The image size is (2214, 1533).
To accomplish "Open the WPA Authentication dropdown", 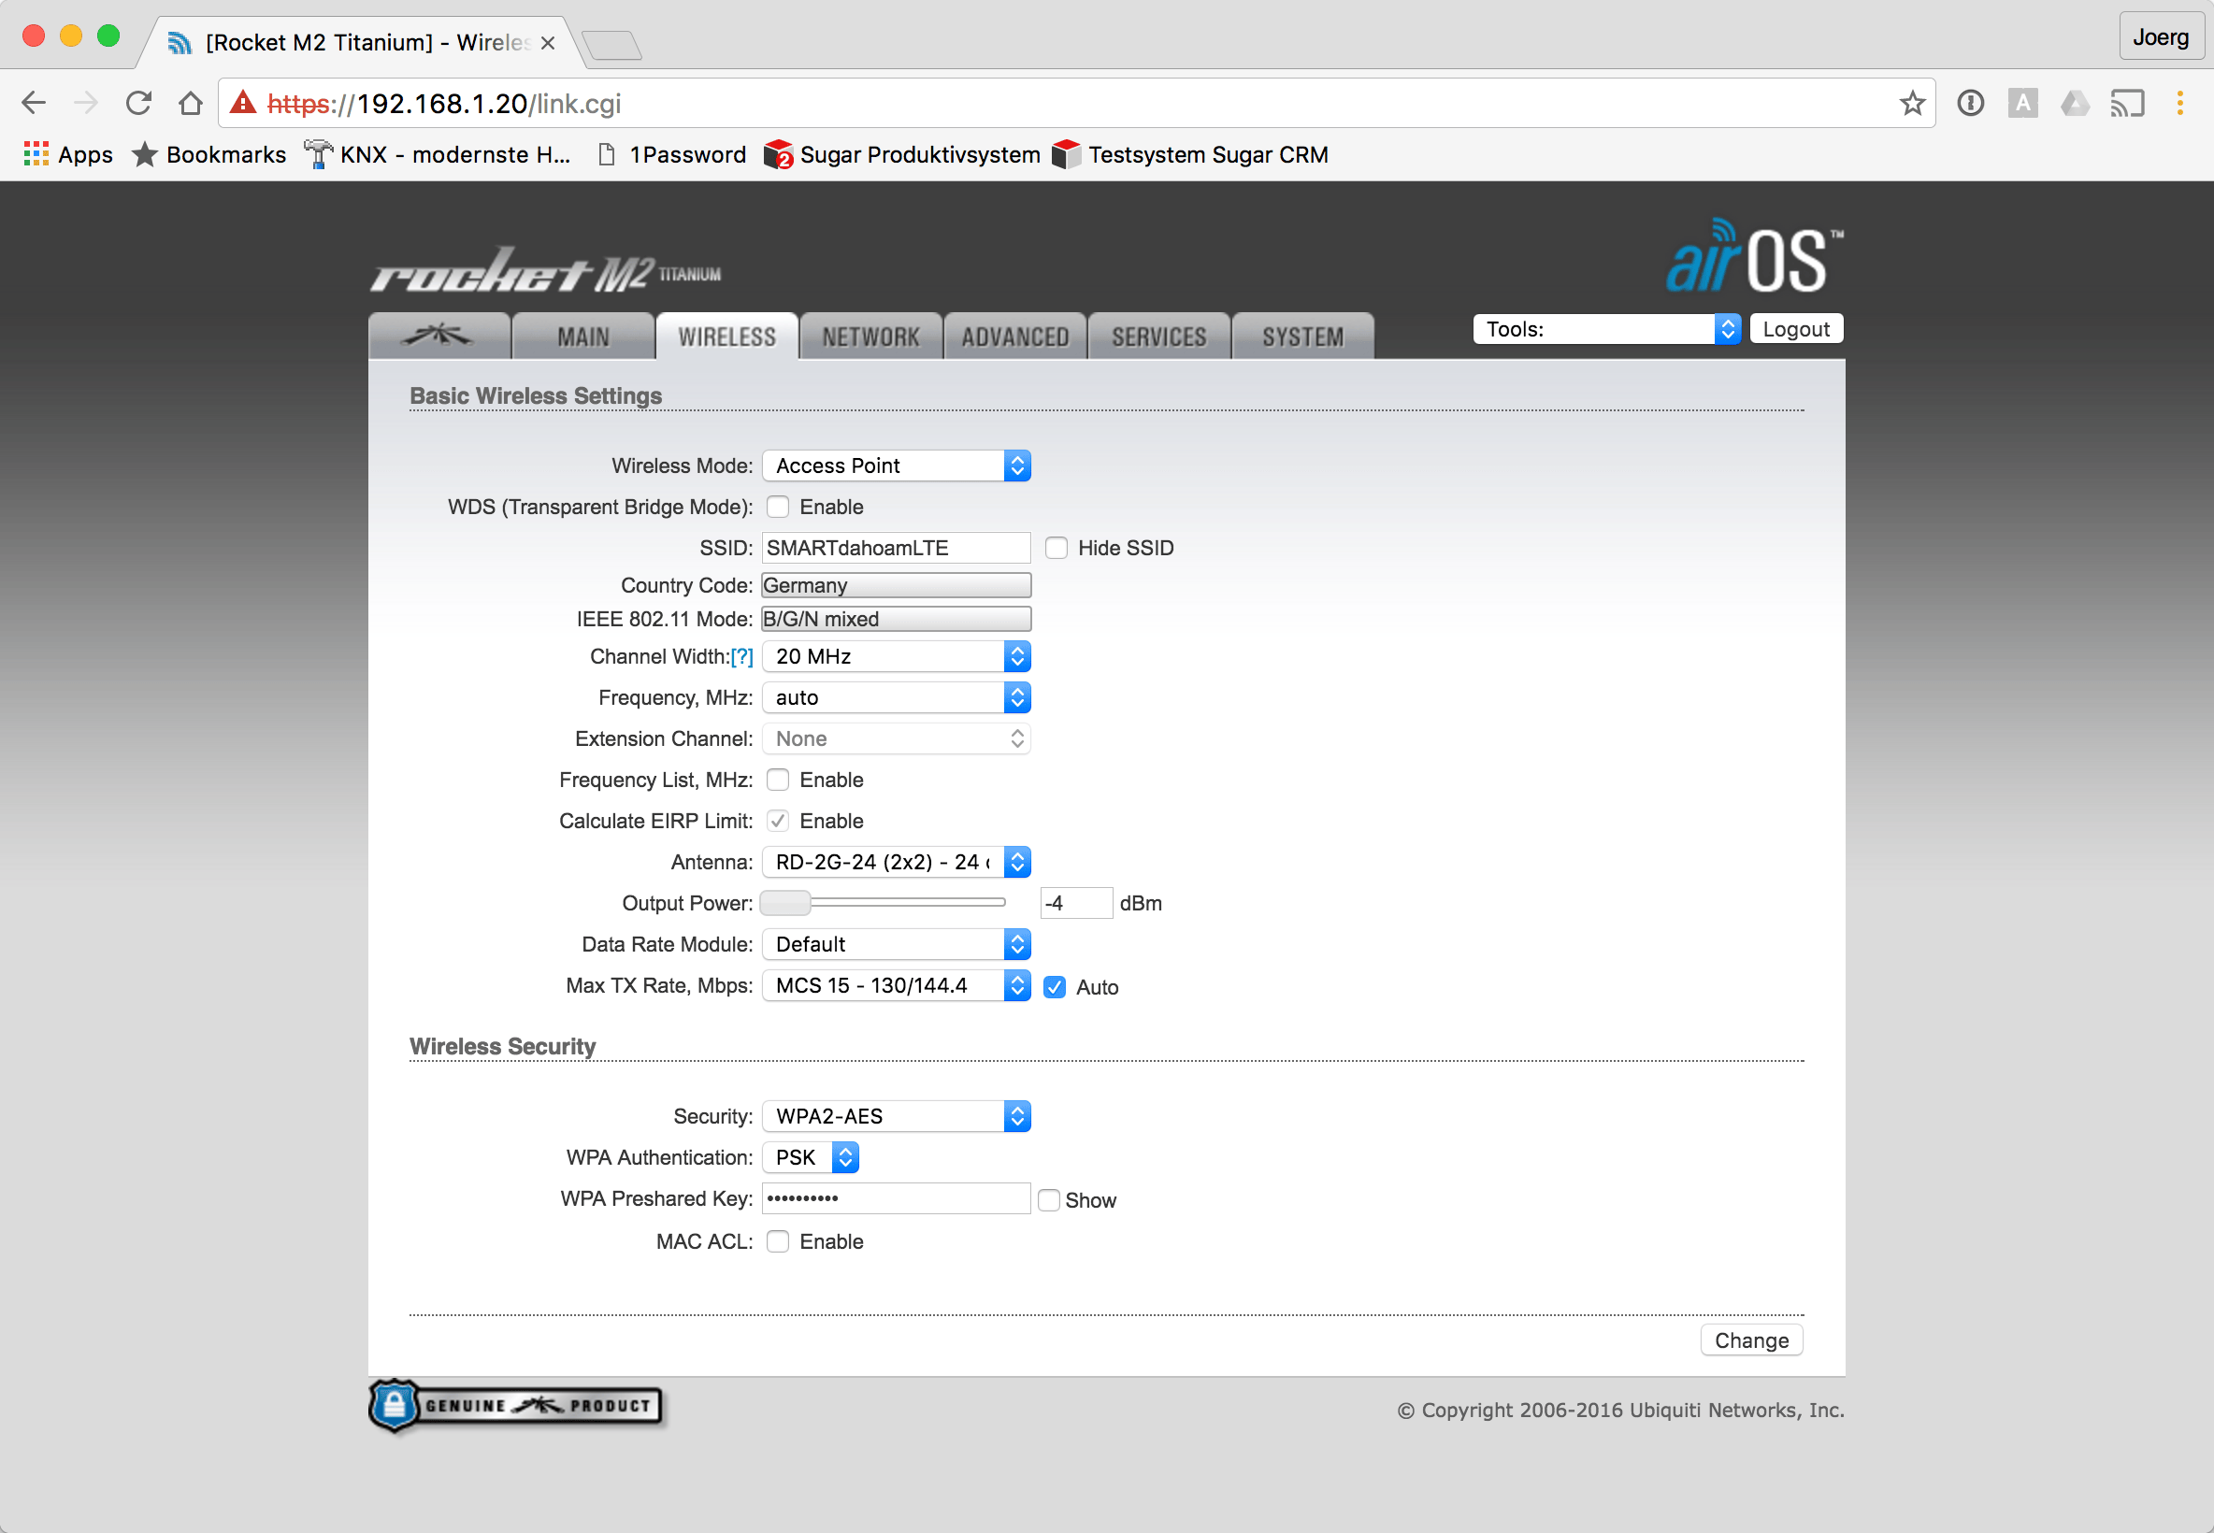I will [x=811, y=1157].
